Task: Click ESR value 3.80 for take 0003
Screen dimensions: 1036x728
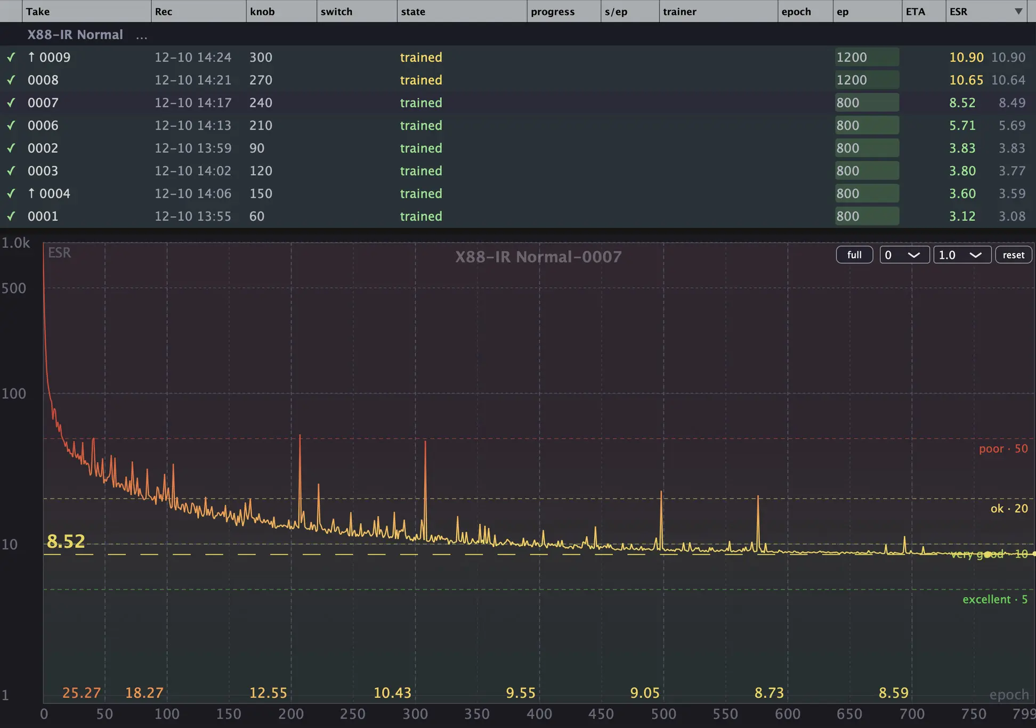Action: pyautogui.click(x=962, y=171)
